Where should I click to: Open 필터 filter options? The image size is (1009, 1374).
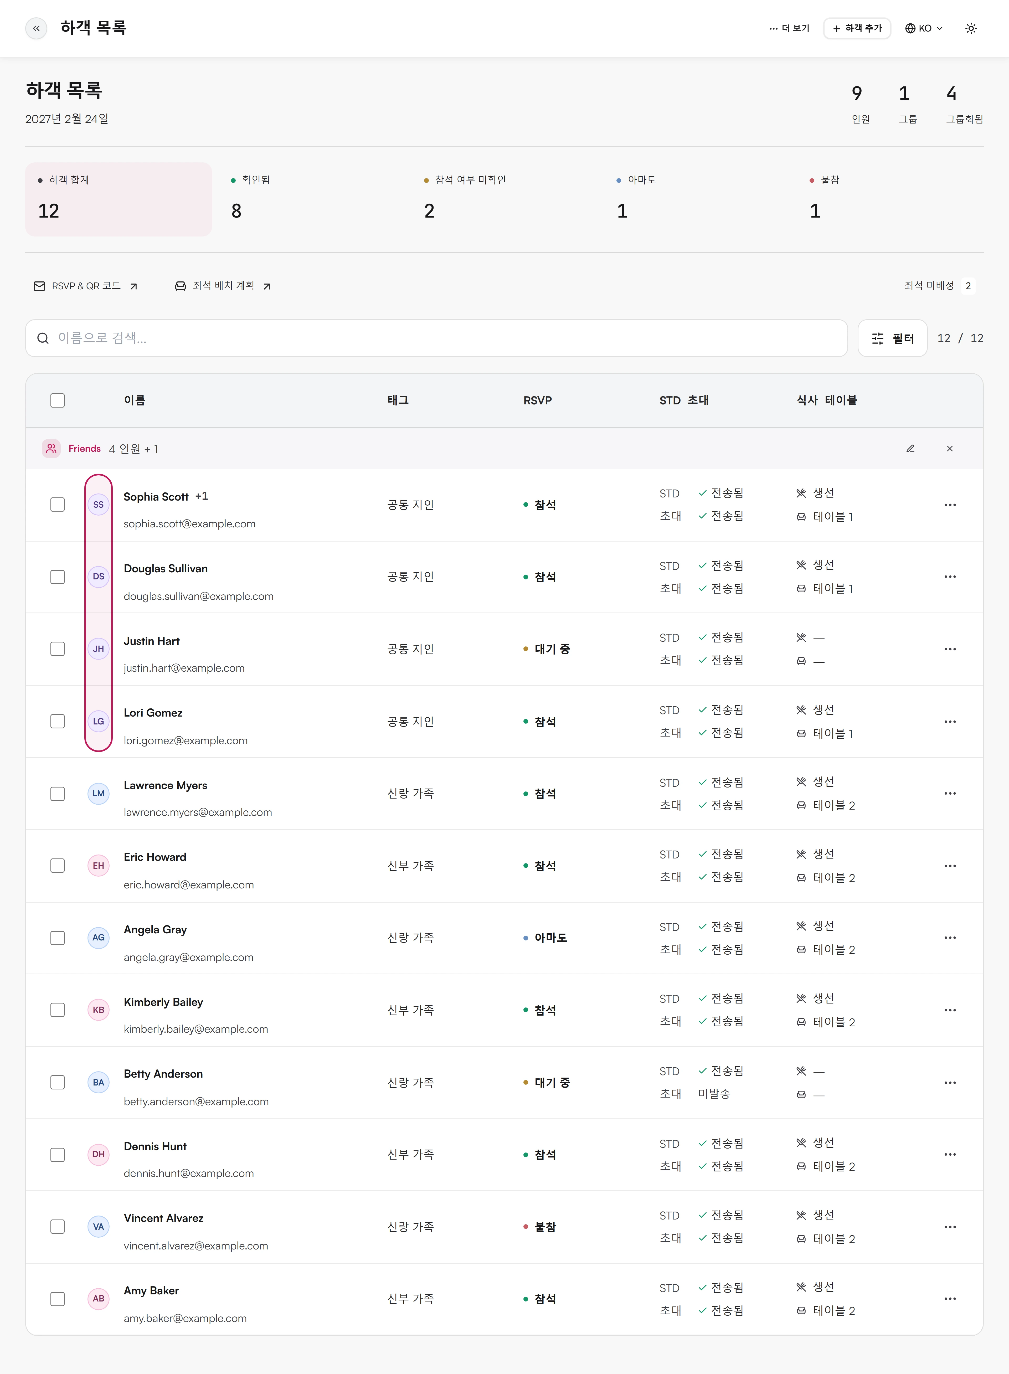tap(892, 338)
